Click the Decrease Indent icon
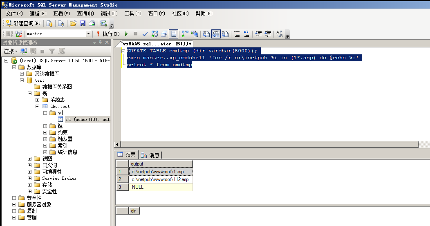This screenshot has height=226, width=430. (x=259, y=34)
